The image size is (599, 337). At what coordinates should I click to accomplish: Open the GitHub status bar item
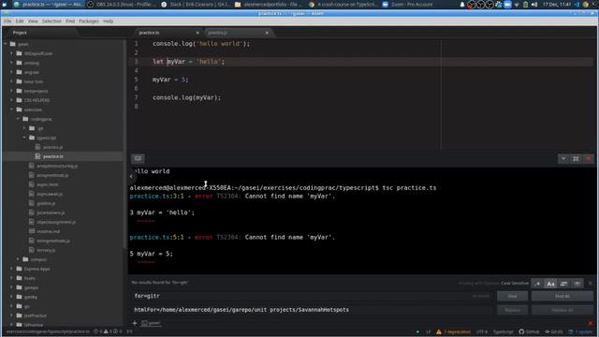tap(529, 332)
